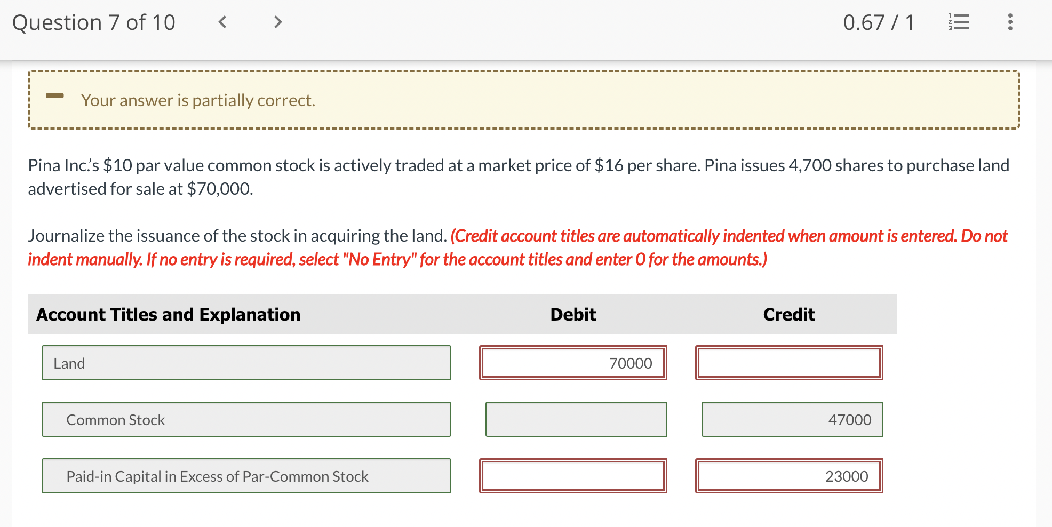Click the Debit column header
Screen dimensions: 1052x527
click(572, 314)
